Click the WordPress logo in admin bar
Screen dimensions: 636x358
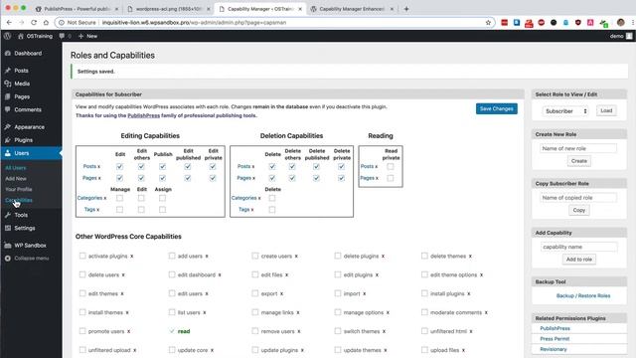click(7, 36)
